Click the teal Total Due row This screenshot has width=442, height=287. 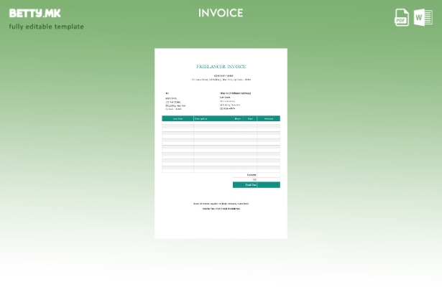pos(256,185)
